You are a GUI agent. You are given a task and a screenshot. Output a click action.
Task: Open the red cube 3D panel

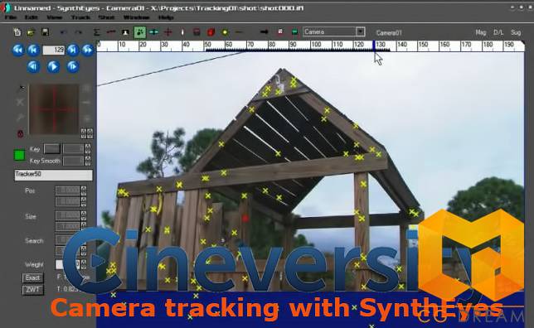[211, 32]
